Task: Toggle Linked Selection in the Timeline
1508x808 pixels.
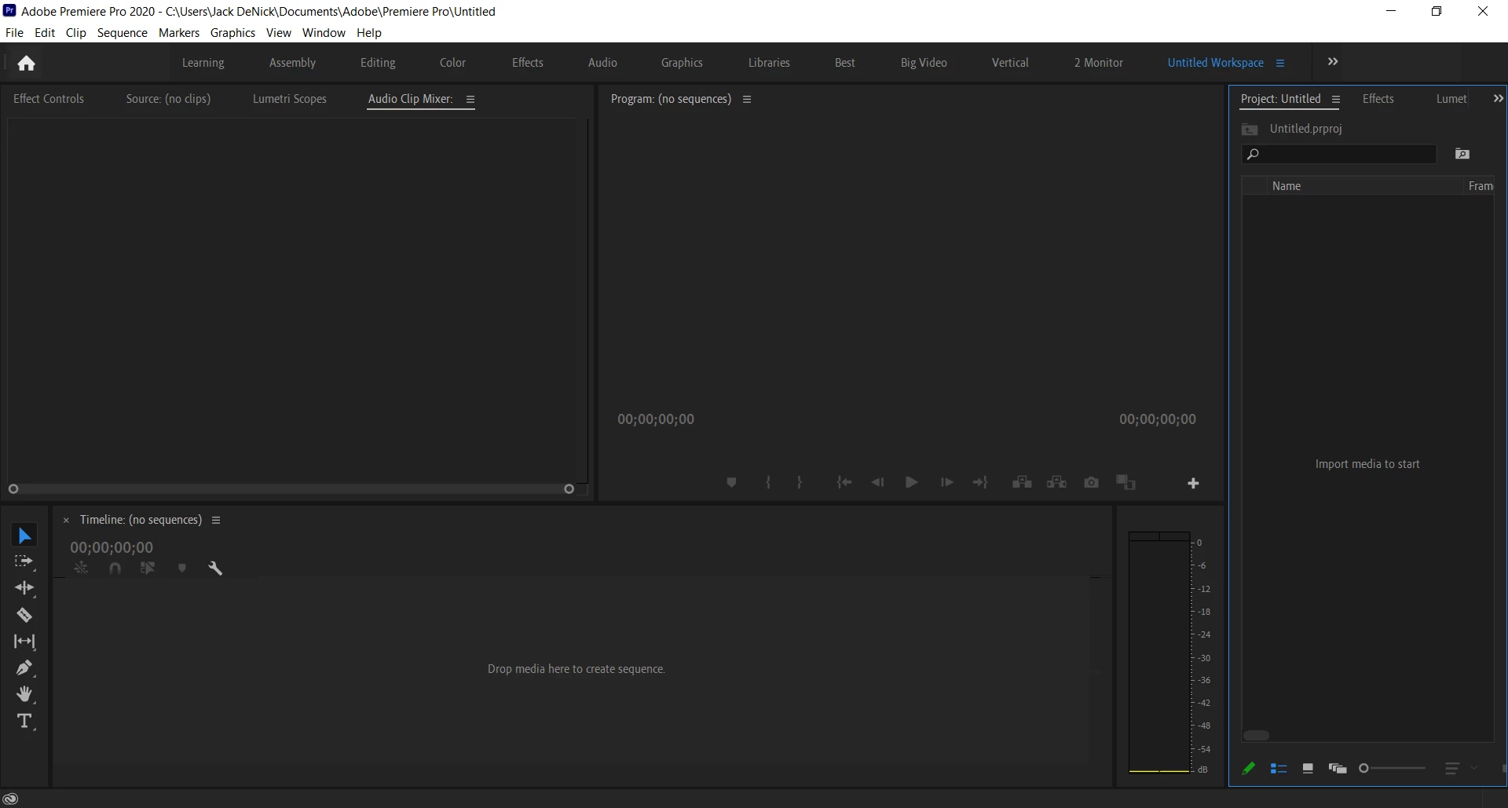Action: tap(148, 569)
